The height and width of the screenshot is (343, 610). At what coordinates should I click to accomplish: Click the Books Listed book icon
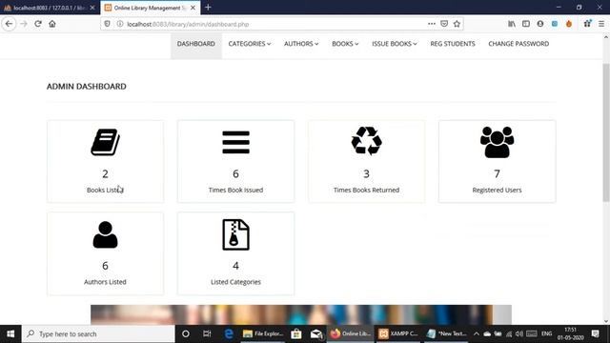tap(105, 142)
